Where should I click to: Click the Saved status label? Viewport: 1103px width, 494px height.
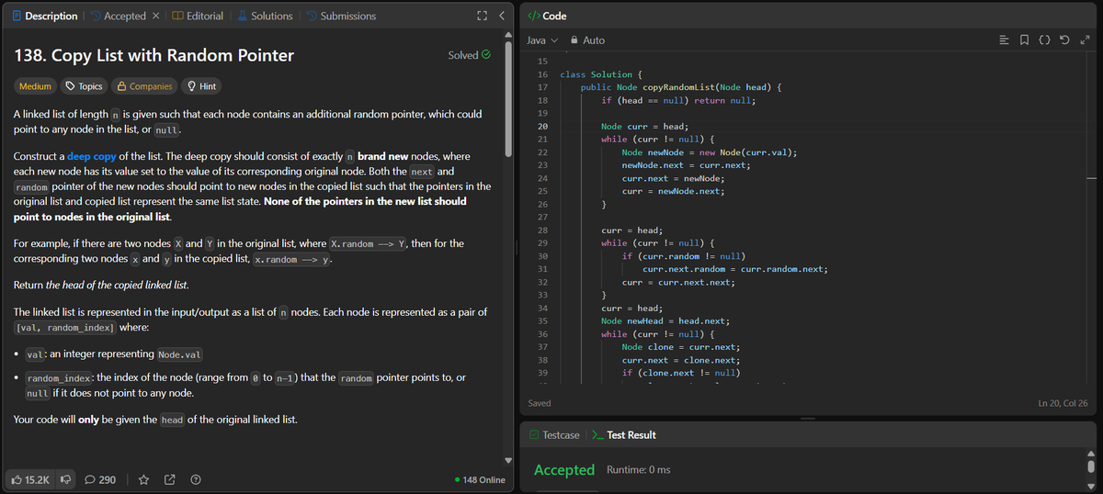tap(540, 403)
